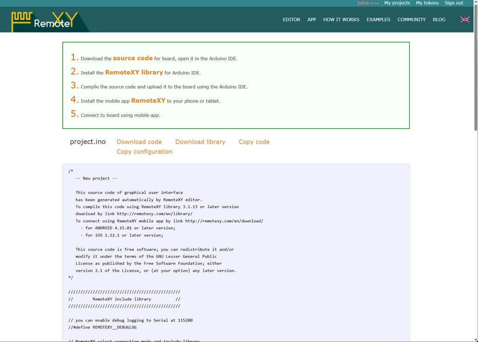This screenshot has width=478, height=342.
Task: Click the 'version 2.1 of the License' line
Action: coord(156,271)
